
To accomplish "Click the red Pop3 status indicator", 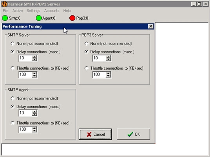I will [x=72, y=18].
